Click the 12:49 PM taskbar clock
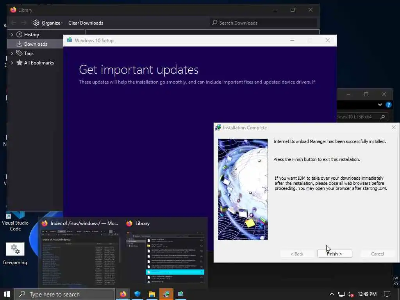This screenshot has width=400, height=300. point(367,294)
